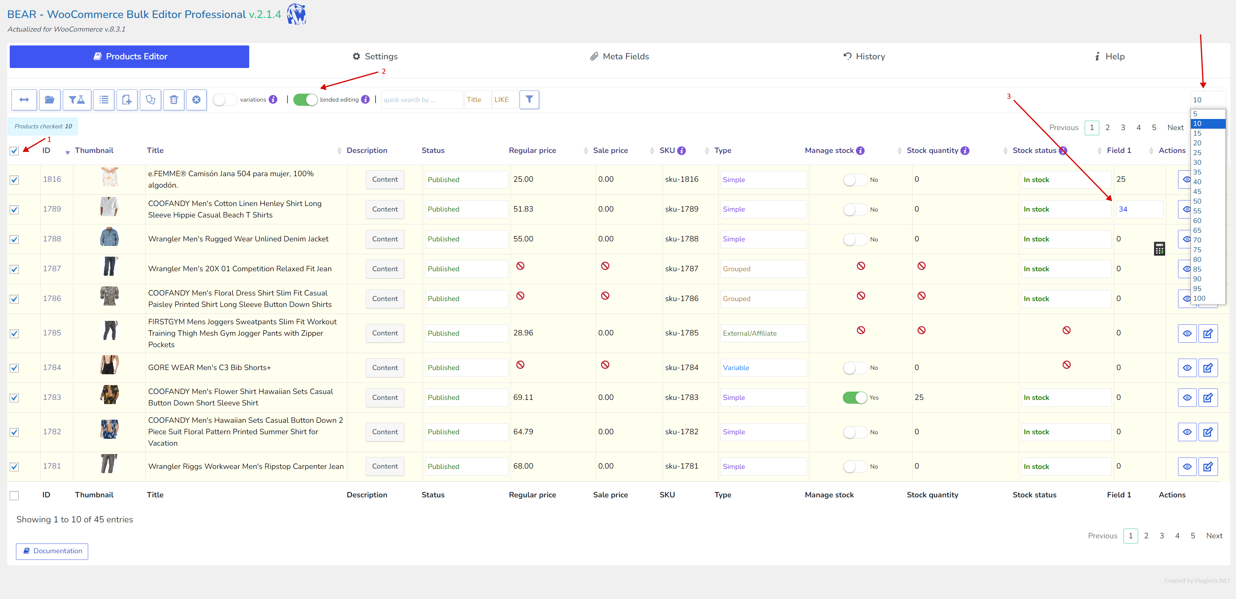Switch to the Settings tab
The width and height of the screenshot is (1236, 599).
[x=375, y=57]
